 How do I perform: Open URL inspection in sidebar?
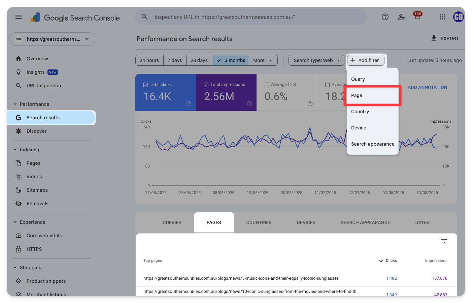click(x=44, y=86)
